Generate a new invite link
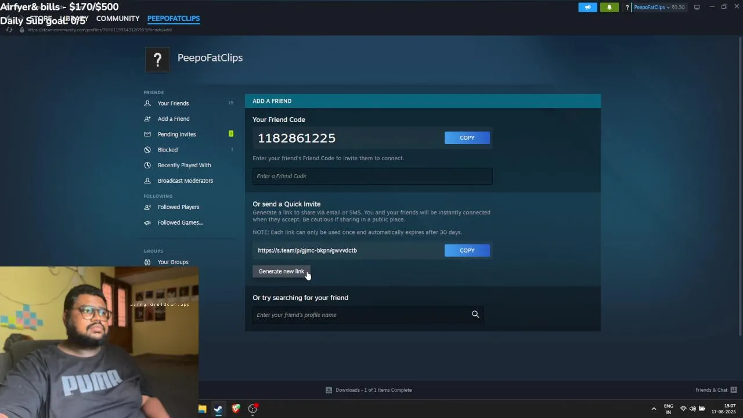Screen dimensions: 743x418 pyautogui.click(x=282, y=271)
